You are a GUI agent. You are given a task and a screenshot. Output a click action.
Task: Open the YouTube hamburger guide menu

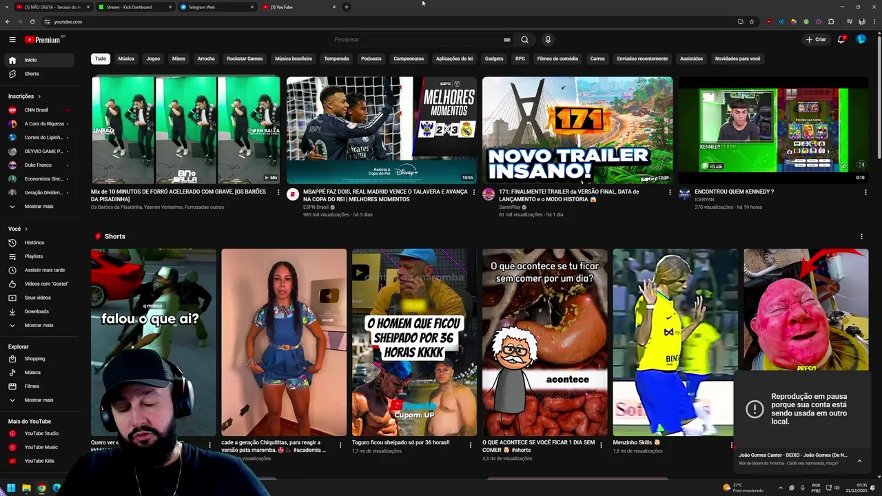pos(12,40)
